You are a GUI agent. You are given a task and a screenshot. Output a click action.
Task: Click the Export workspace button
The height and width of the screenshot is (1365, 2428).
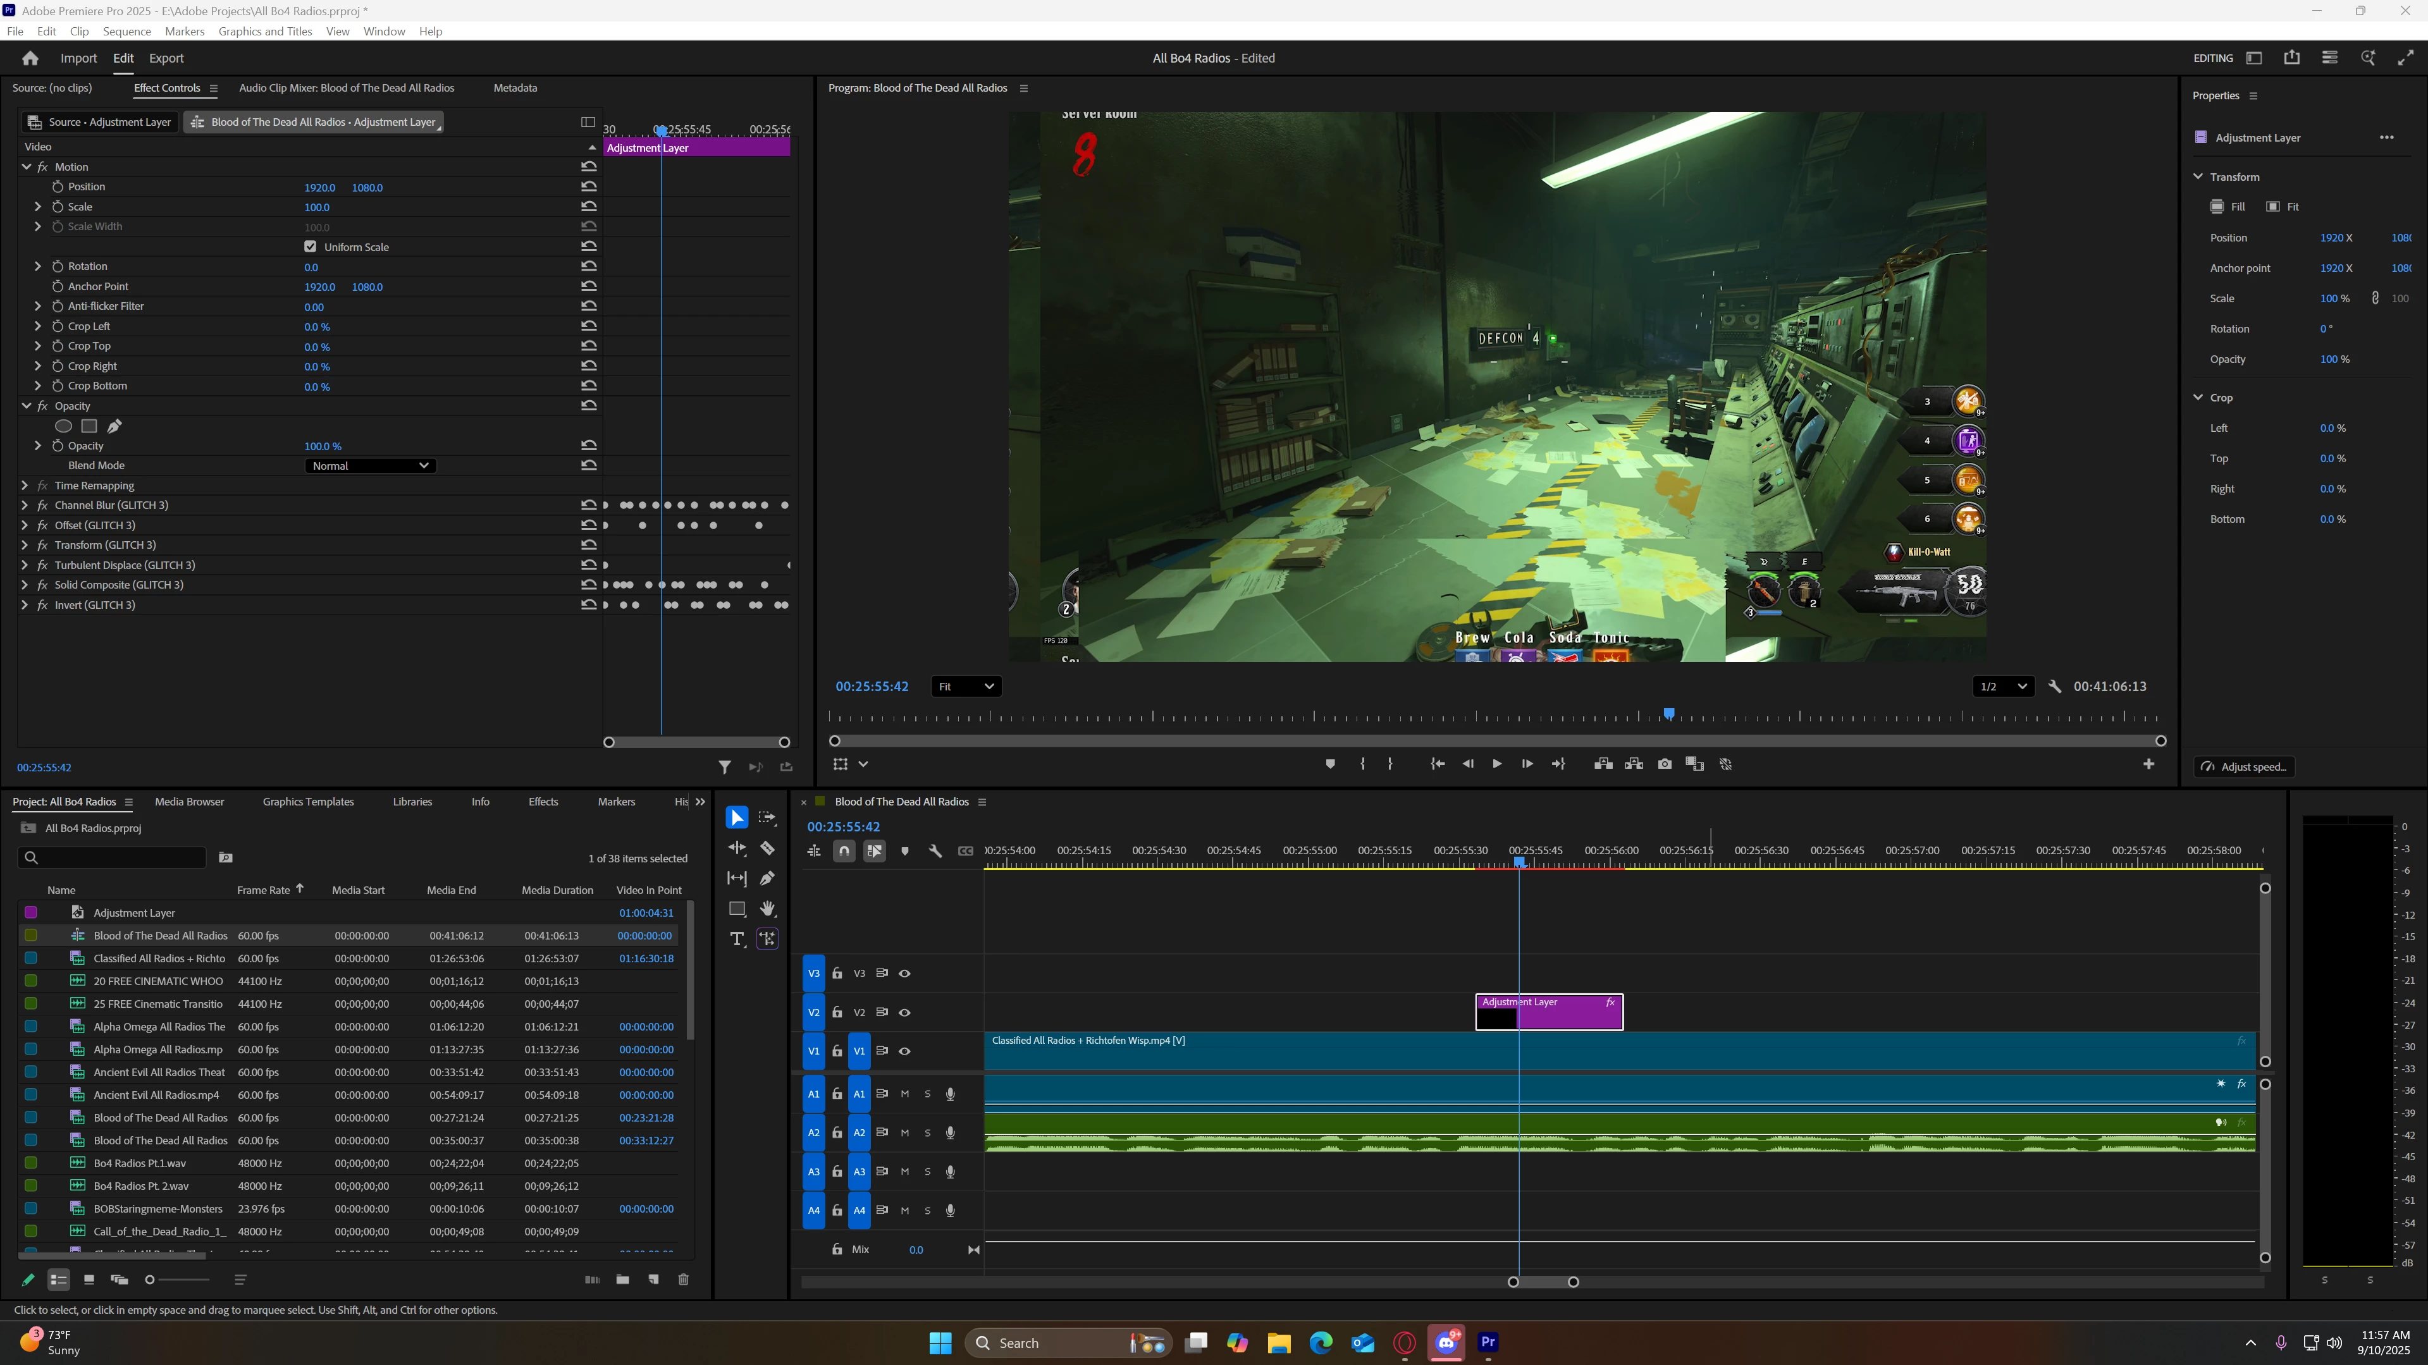(x=166, y=58)
